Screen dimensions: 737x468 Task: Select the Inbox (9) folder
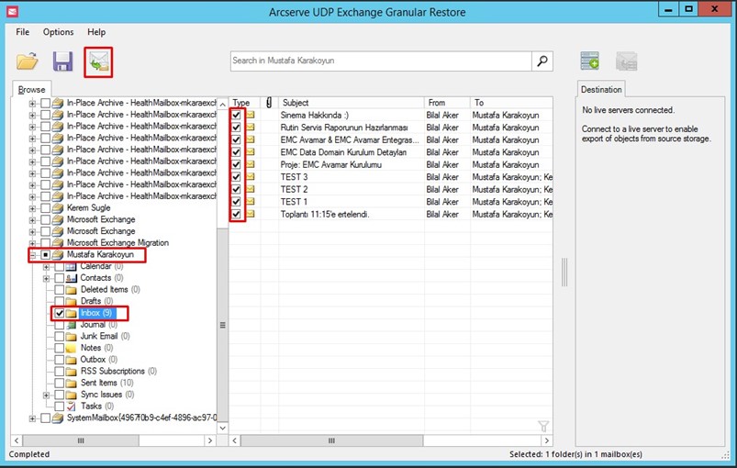95,313
